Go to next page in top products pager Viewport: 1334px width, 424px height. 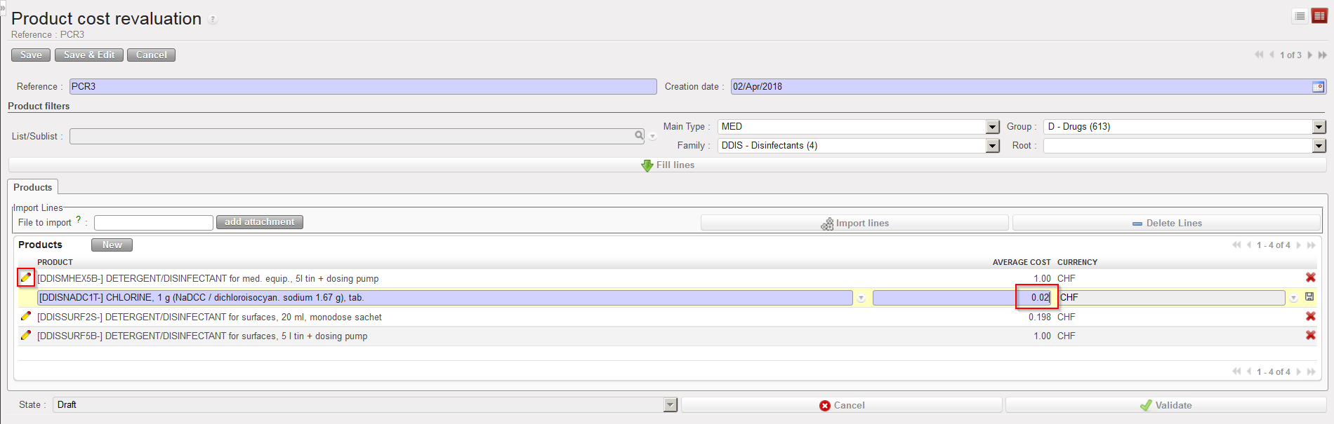[x=1298, y=245]
